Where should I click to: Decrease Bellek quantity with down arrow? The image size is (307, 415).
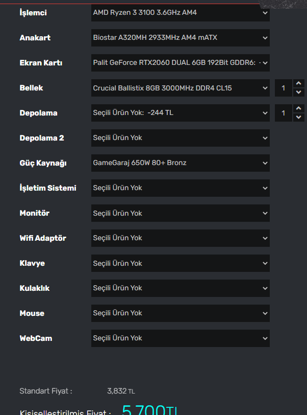coord(299,92)
